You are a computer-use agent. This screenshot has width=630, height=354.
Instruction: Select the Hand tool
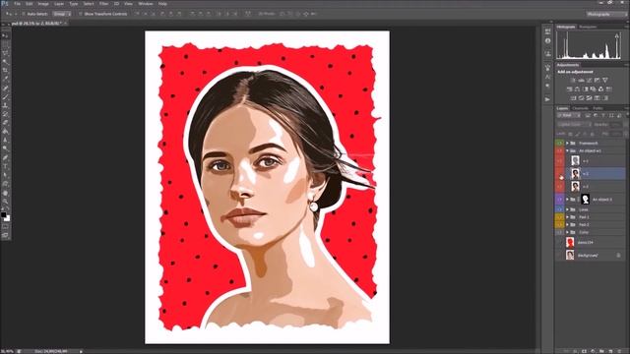[x=5, y=193]
